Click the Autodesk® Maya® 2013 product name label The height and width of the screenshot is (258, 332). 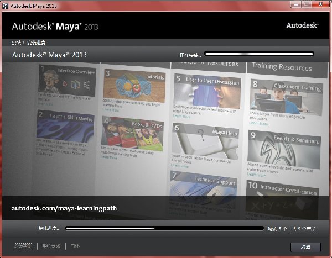coord(49,55)
